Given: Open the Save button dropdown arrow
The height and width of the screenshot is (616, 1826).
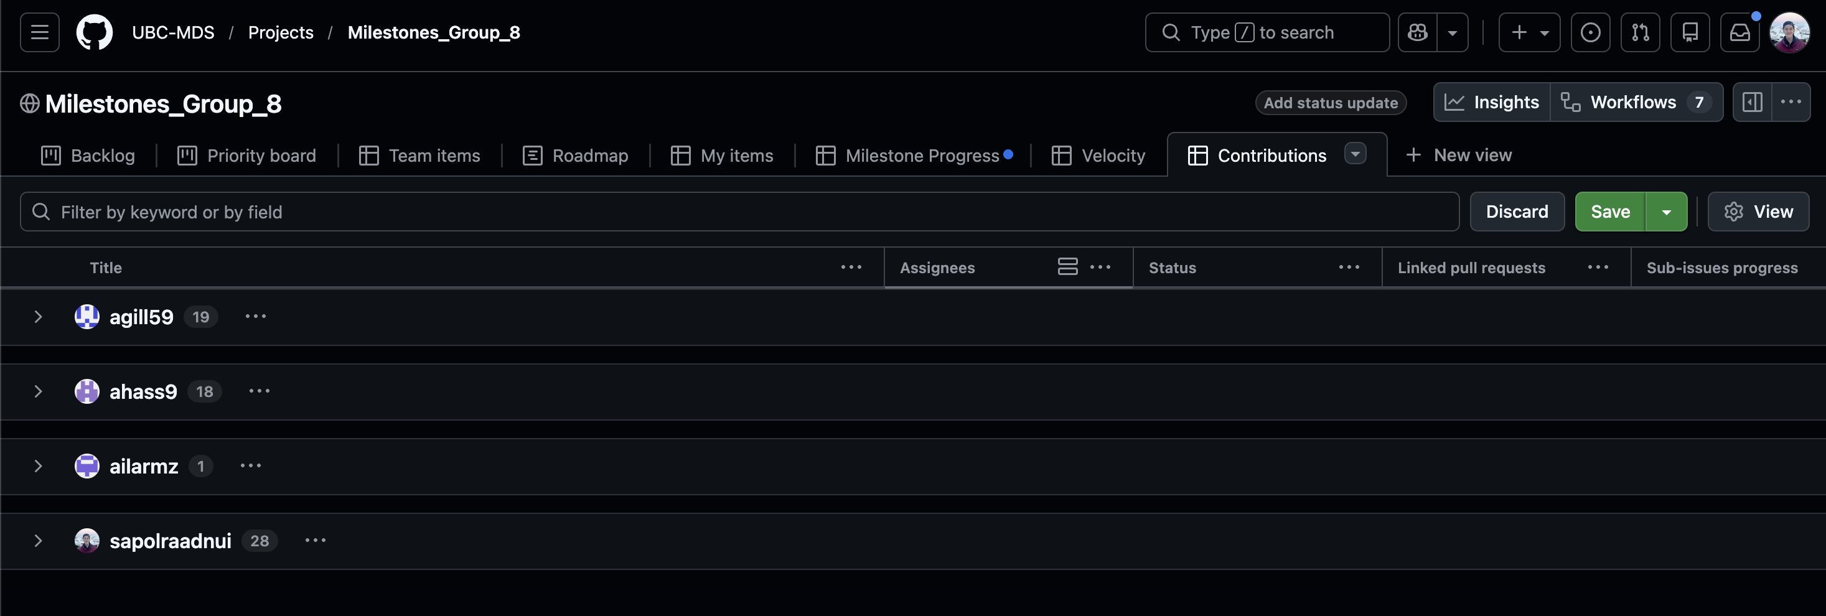Looking at the screenshot, I should click(1667, 212).
